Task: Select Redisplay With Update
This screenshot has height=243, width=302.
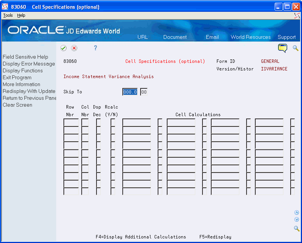Action: click(x=29, y=91)
